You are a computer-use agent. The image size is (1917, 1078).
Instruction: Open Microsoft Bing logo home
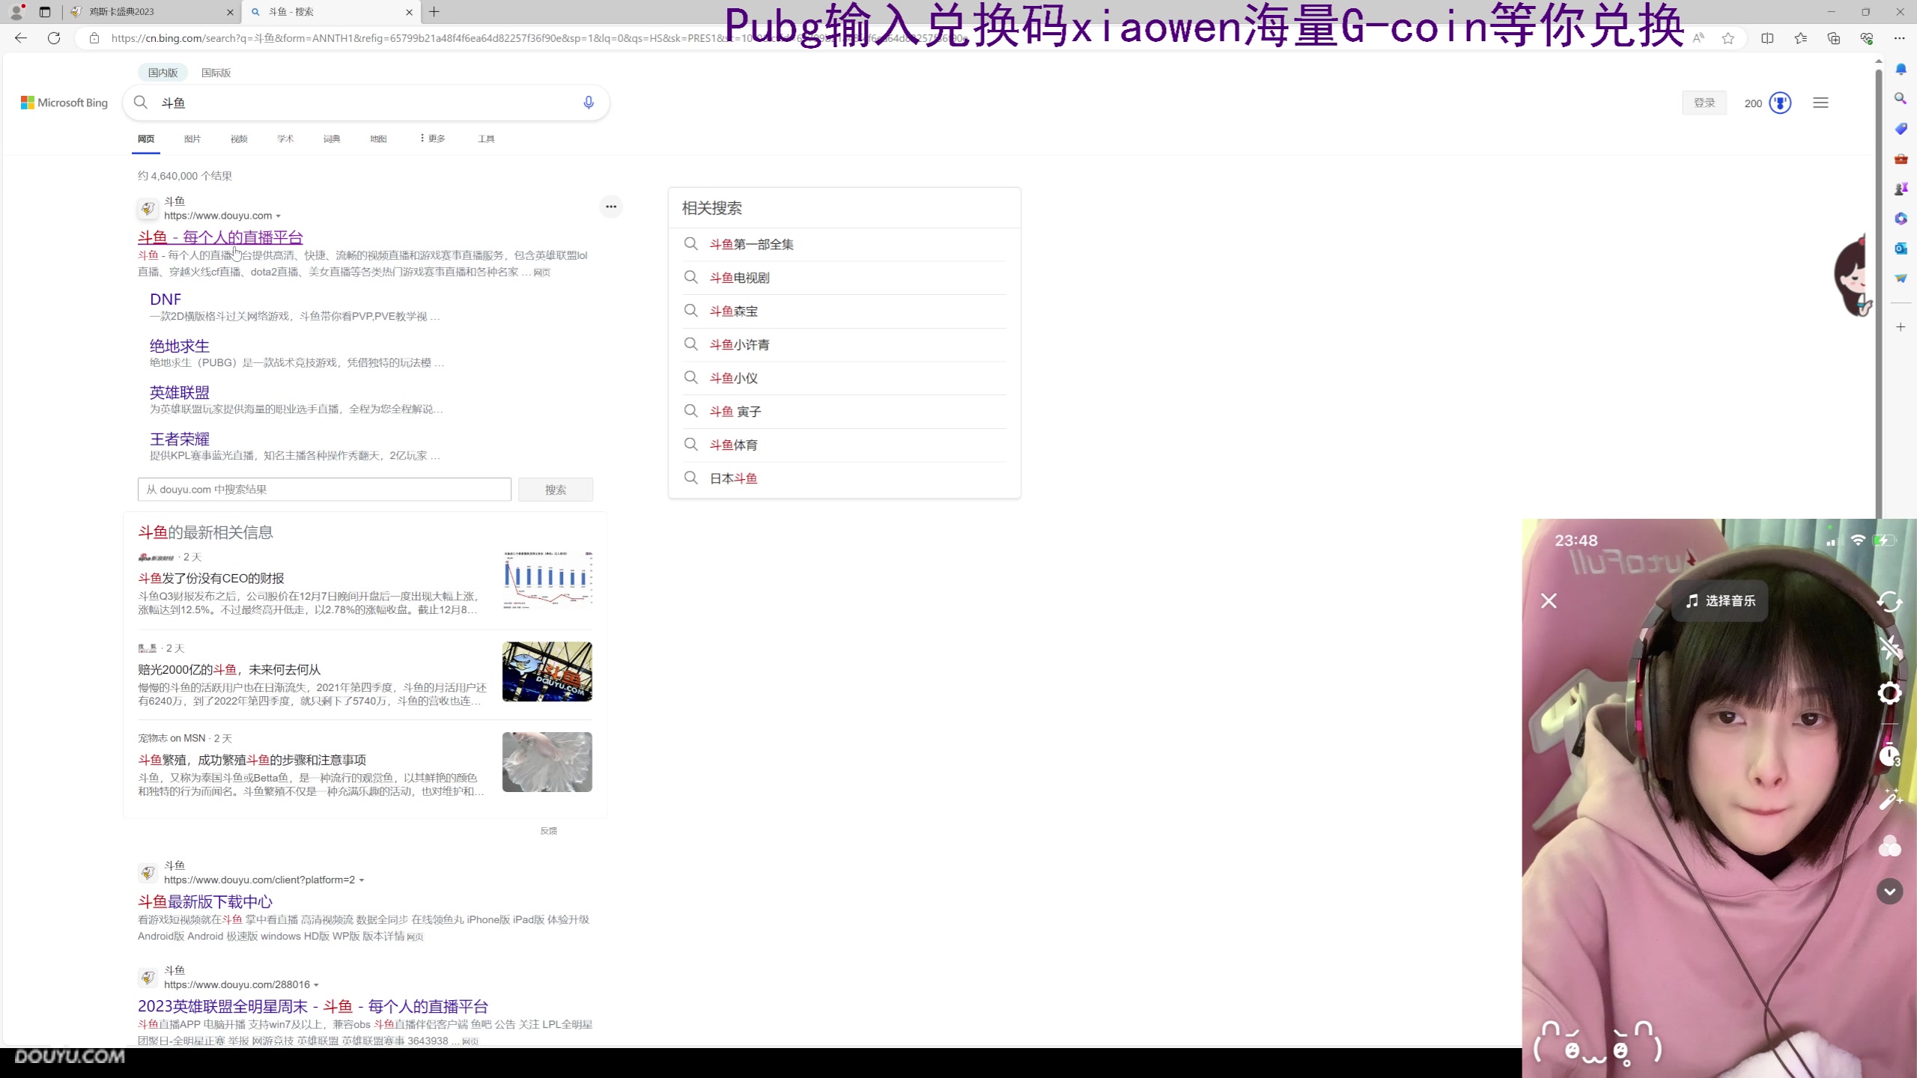coord(64,103)
